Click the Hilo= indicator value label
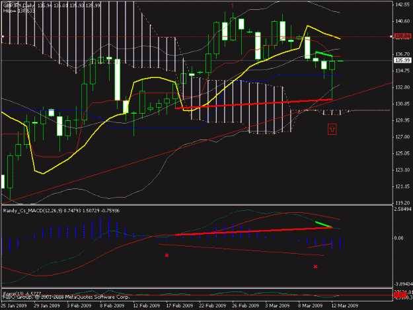The image size is (413, 310). point(19,11)
